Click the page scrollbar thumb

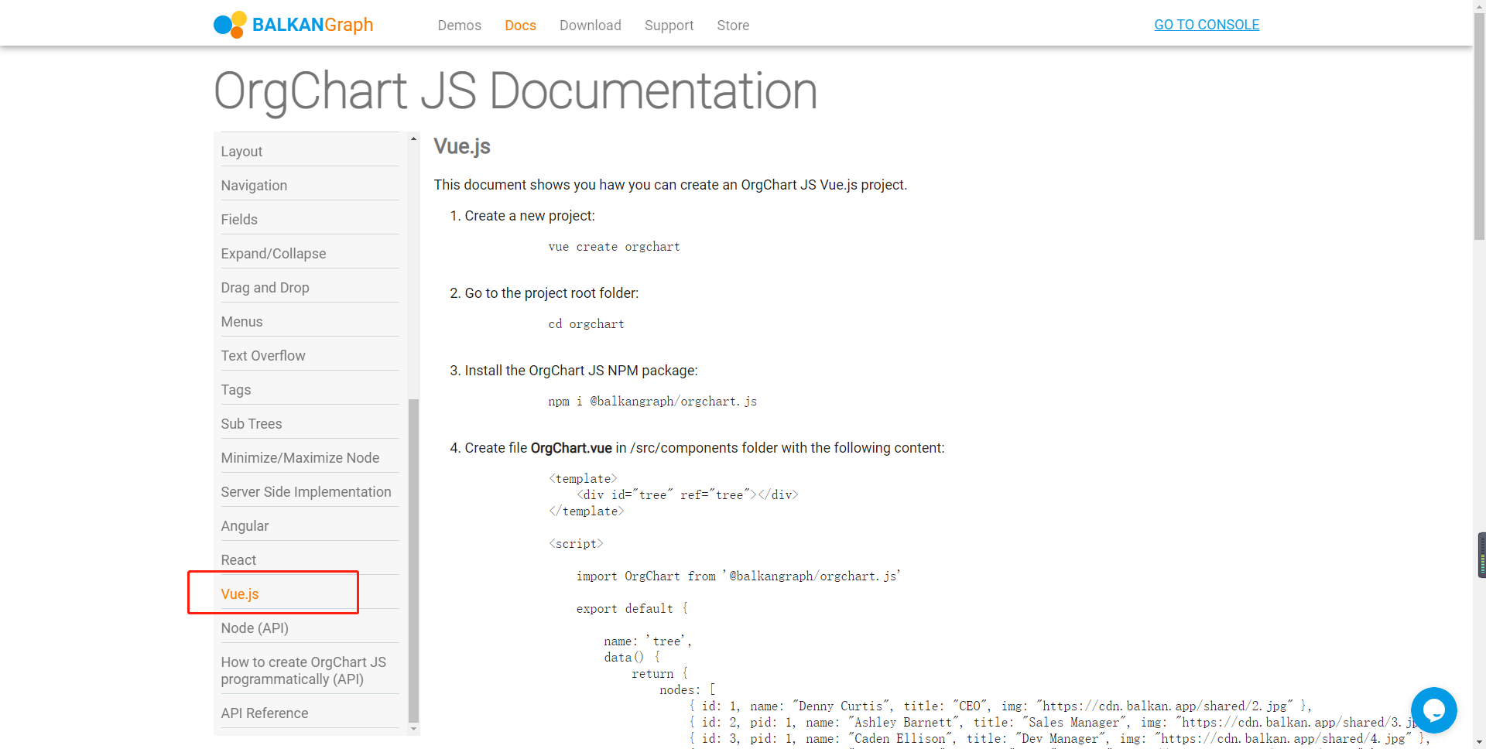coord(1480,128)
